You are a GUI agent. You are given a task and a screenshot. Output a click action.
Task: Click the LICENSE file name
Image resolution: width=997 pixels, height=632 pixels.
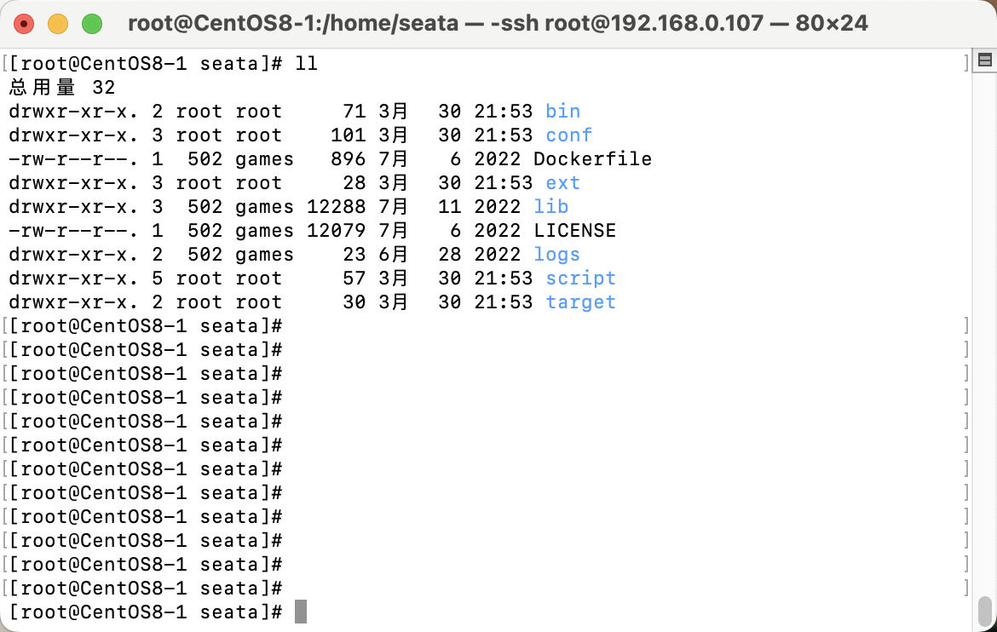[575, 231]
